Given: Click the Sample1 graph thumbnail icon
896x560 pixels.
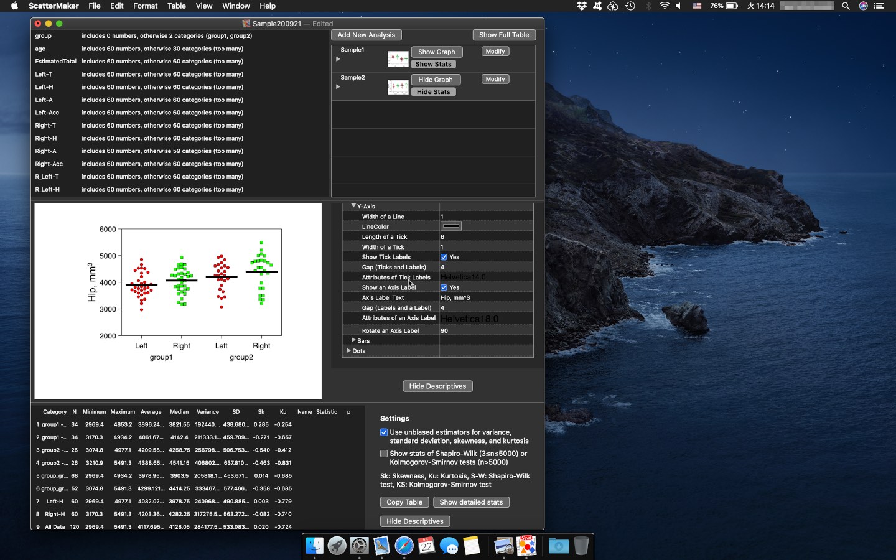Looking at the screenshot, I should pos(398,58).
